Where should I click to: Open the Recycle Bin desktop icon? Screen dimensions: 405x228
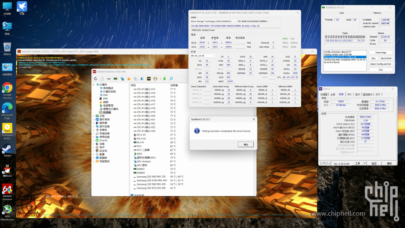[7, 49]
